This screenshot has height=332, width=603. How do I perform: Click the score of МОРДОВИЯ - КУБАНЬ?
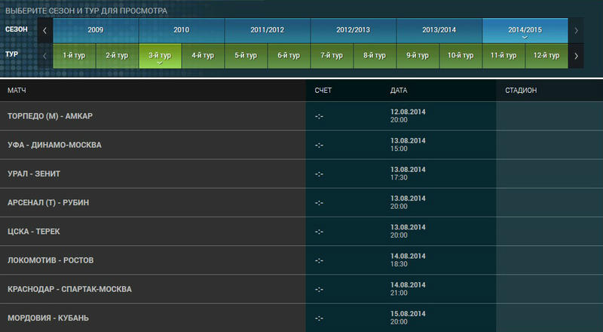tap(319, 318)
